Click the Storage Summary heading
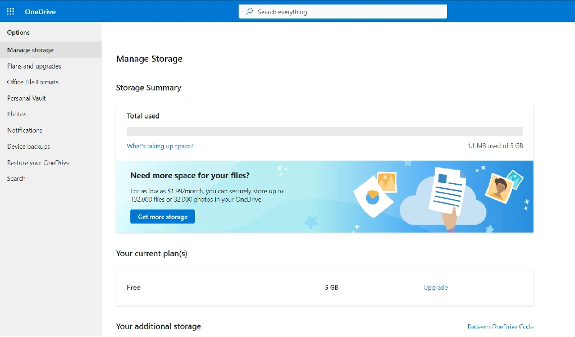Screen dimensions: 575x337 tap(148, 88)
